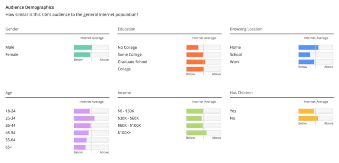The image size is (339, 163).
Task: Click the Some College label
Action: 130,55
